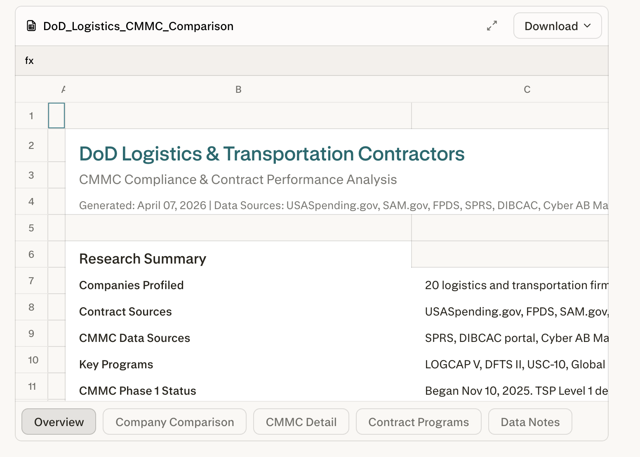The height and width of the screenshot is (457, 640).
Task: Select column B header
Action: pyautogui.click(x=238, y=90)
